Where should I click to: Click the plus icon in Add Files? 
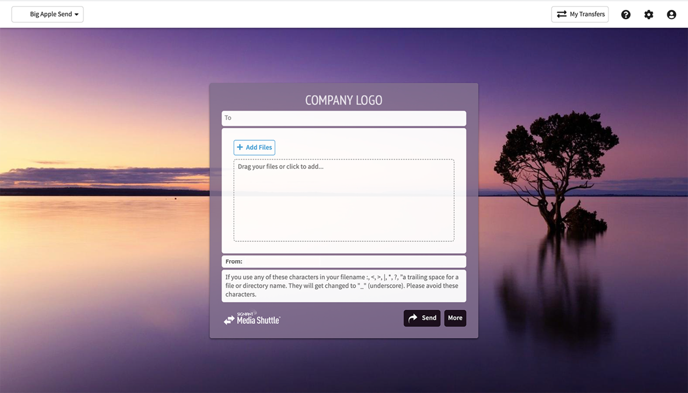click(x=240, y=147)
